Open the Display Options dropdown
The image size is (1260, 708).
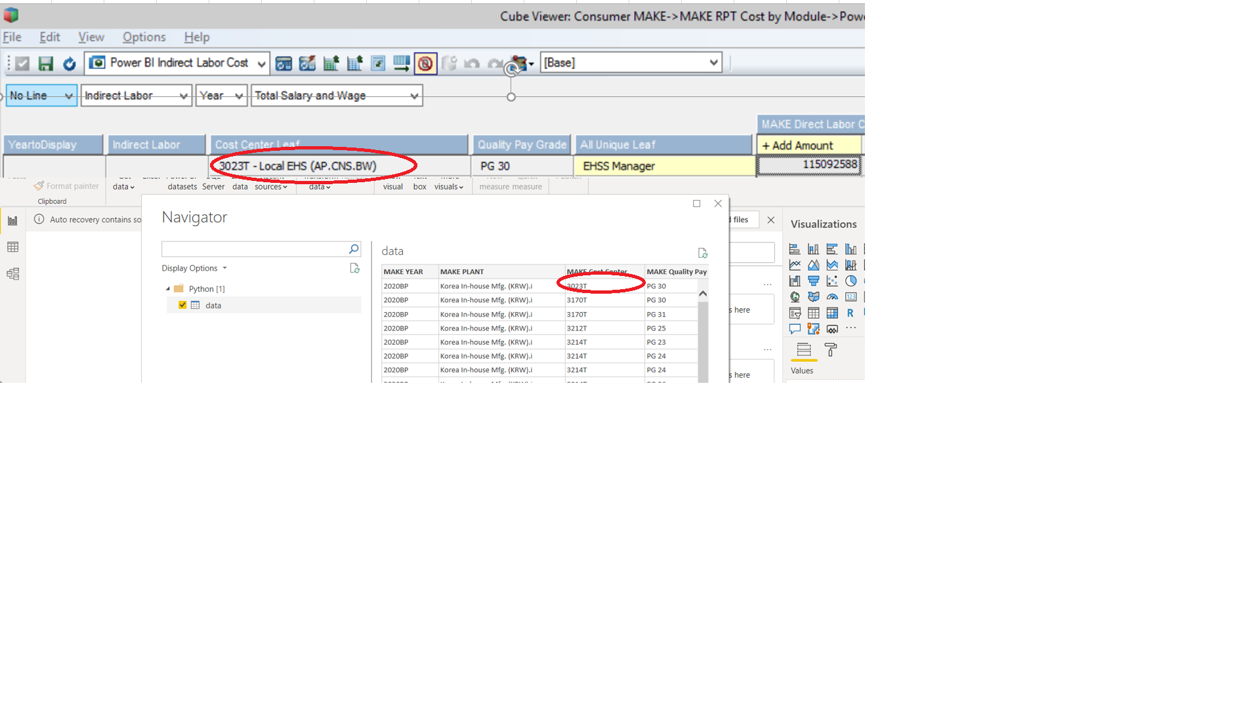click(194, 268)
